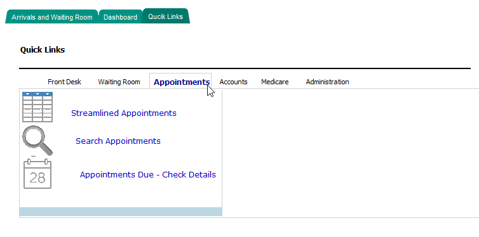Click empty panel area beside appointments list
Screen dimensions: 479x237
(x=350, y=152)
